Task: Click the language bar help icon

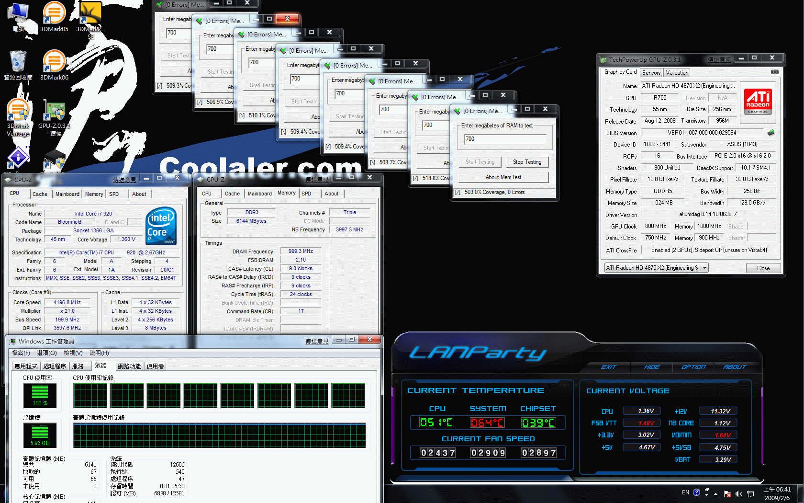Action: pyautogui.click(x=696, y=492)
